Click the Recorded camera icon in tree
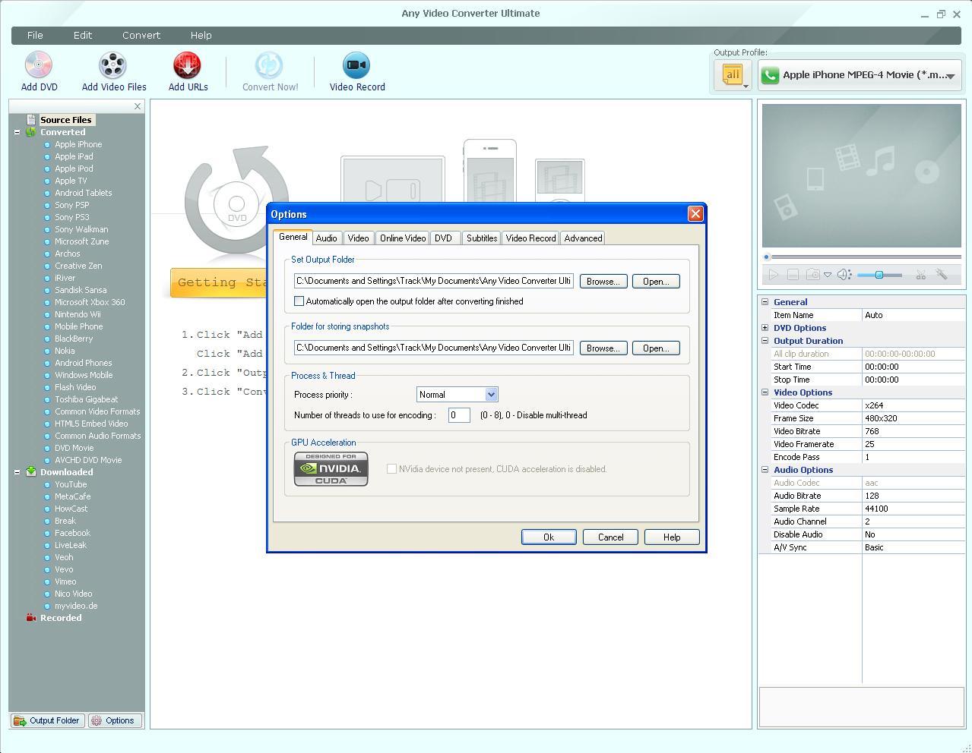The height and width of the screenshot is (753, 972). point(31,618)
